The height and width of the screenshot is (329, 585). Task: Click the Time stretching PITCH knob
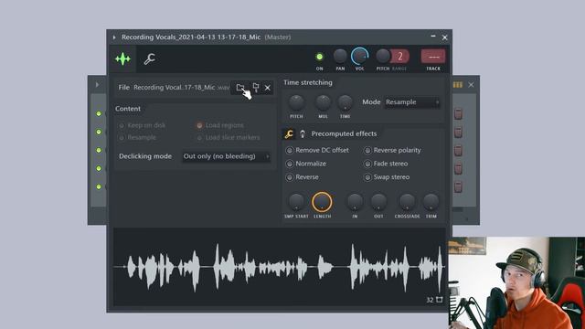296,102
